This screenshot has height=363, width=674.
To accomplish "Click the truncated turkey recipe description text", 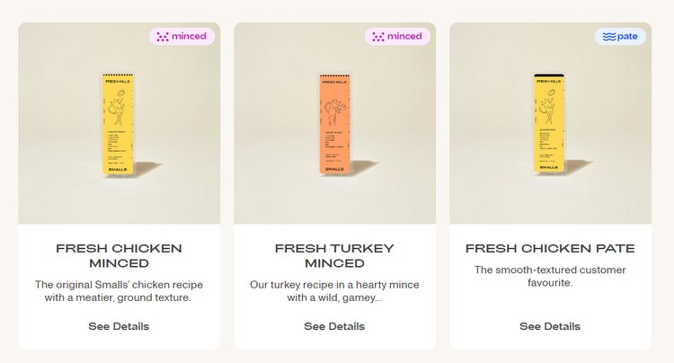I will (x=334, y=291).
